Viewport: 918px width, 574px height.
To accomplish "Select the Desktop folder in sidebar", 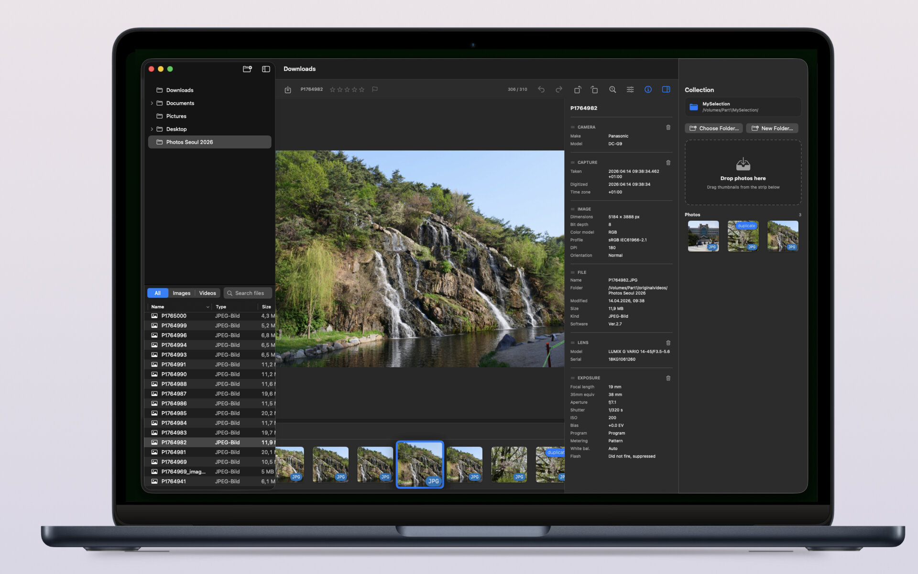I will pyautogui.click(x=210, y=129).
